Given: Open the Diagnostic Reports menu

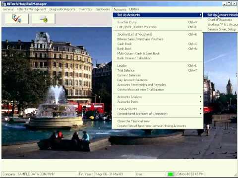Looking at the screenshot, I should [62, 9].
